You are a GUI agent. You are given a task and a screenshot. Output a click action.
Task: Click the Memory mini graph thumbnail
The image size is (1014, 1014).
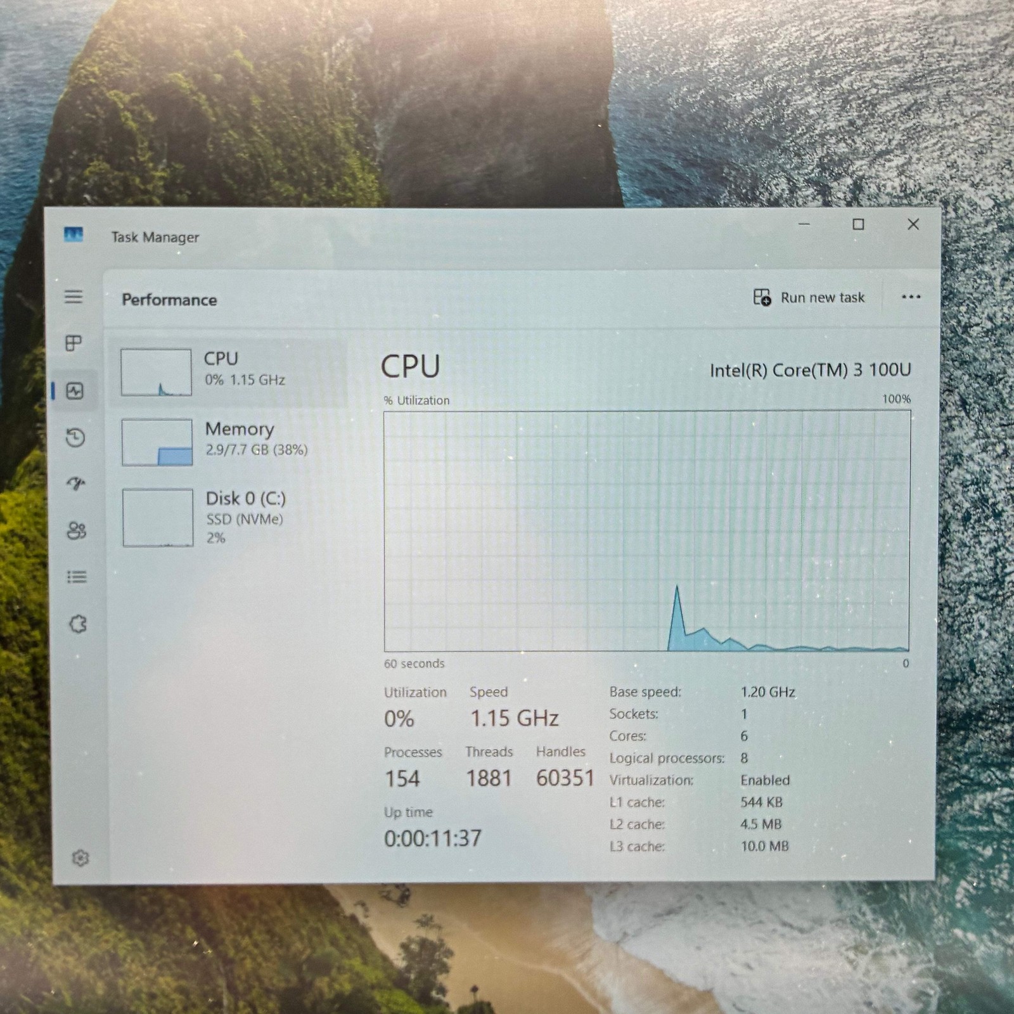point(157,442)
